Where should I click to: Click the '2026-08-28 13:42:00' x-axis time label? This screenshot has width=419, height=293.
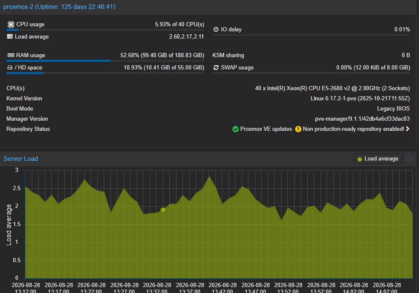pos(223,287)
